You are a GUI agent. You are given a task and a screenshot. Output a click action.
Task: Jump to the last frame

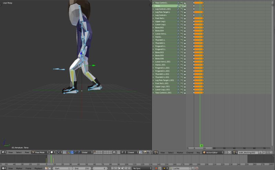click(130, 168)
